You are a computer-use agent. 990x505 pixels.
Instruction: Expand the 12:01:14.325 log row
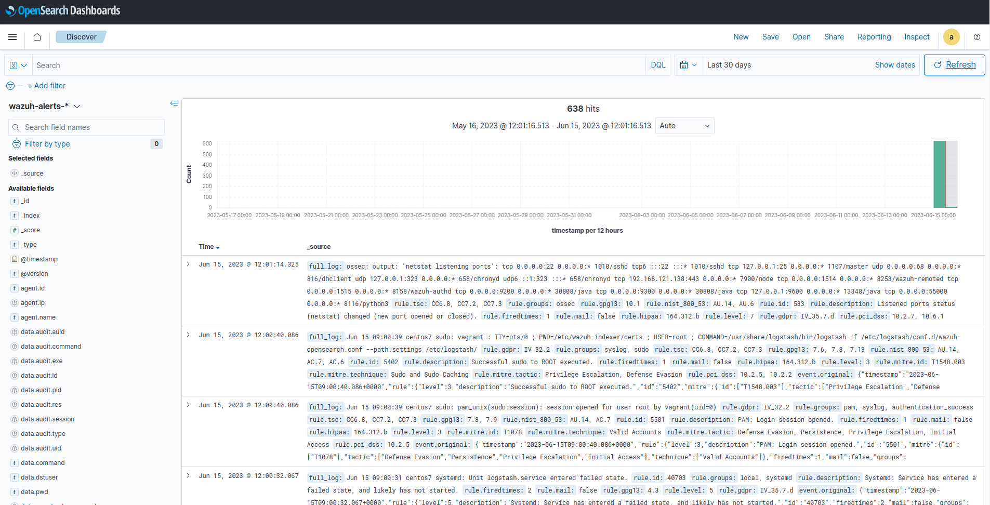[188, 264]
